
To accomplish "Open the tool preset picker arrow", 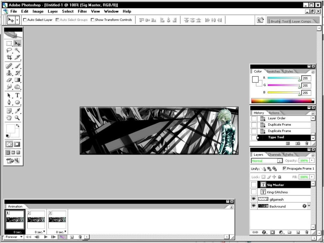I will coord(17,20).
